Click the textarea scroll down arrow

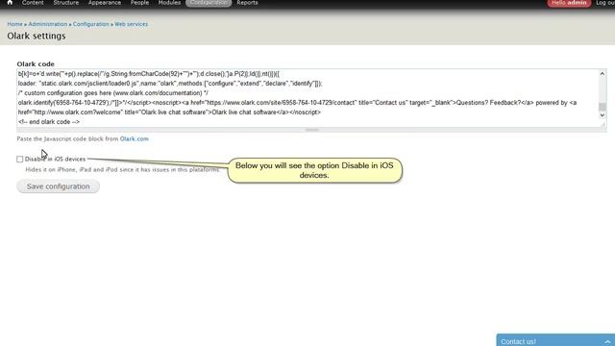[603, 115]
